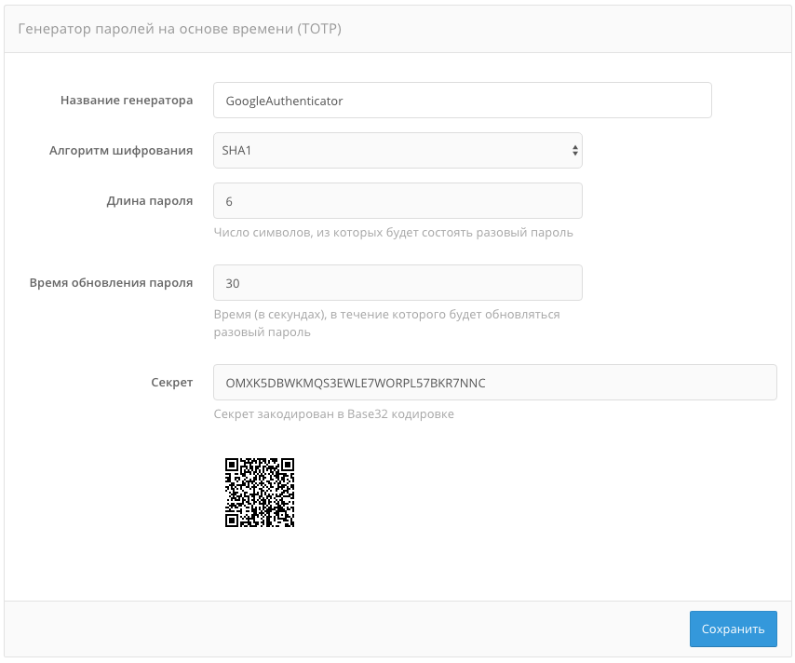795x663 pixels.
Task: Click the QR code image
Action: (x=260, y=493)
